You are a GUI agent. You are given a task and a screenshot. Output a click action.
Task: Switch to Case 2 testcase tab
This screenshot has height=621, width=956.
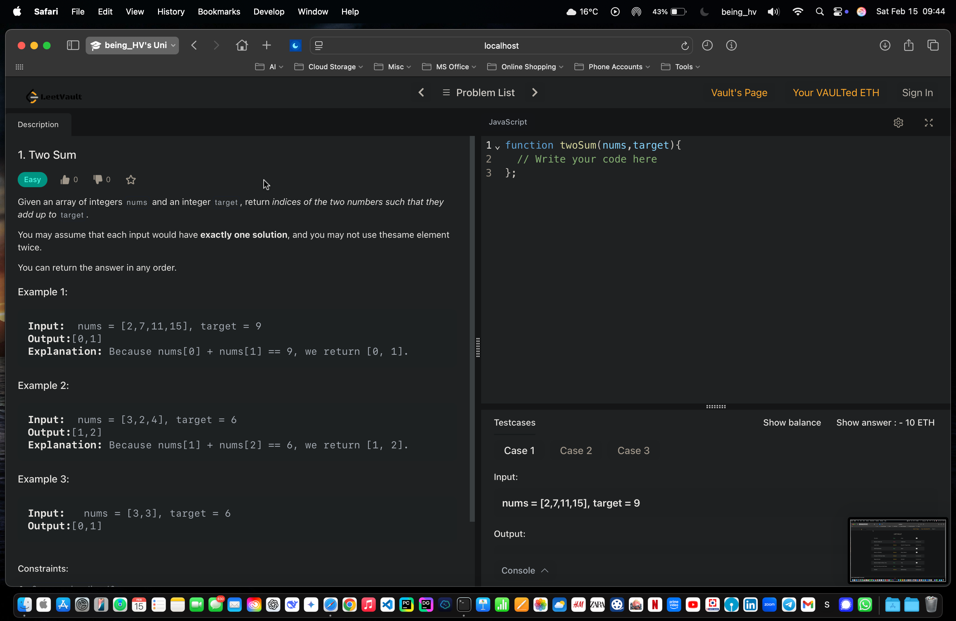[x=576, y=450]
